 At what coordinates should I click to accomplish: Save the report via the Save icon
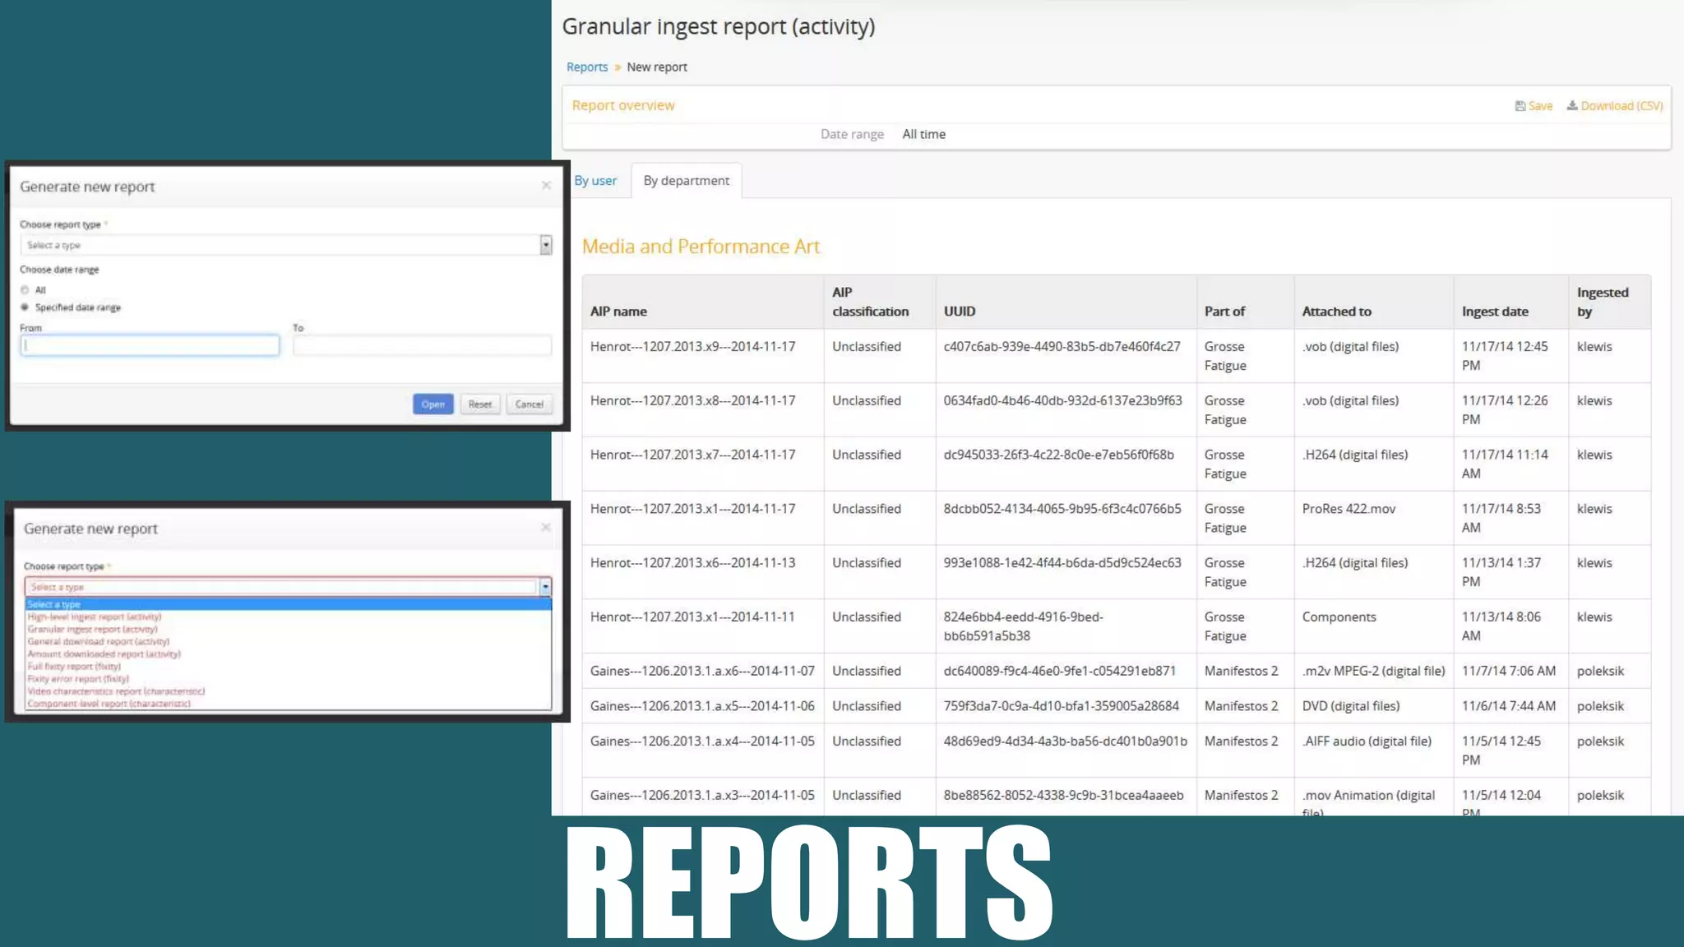(1534, 106)
